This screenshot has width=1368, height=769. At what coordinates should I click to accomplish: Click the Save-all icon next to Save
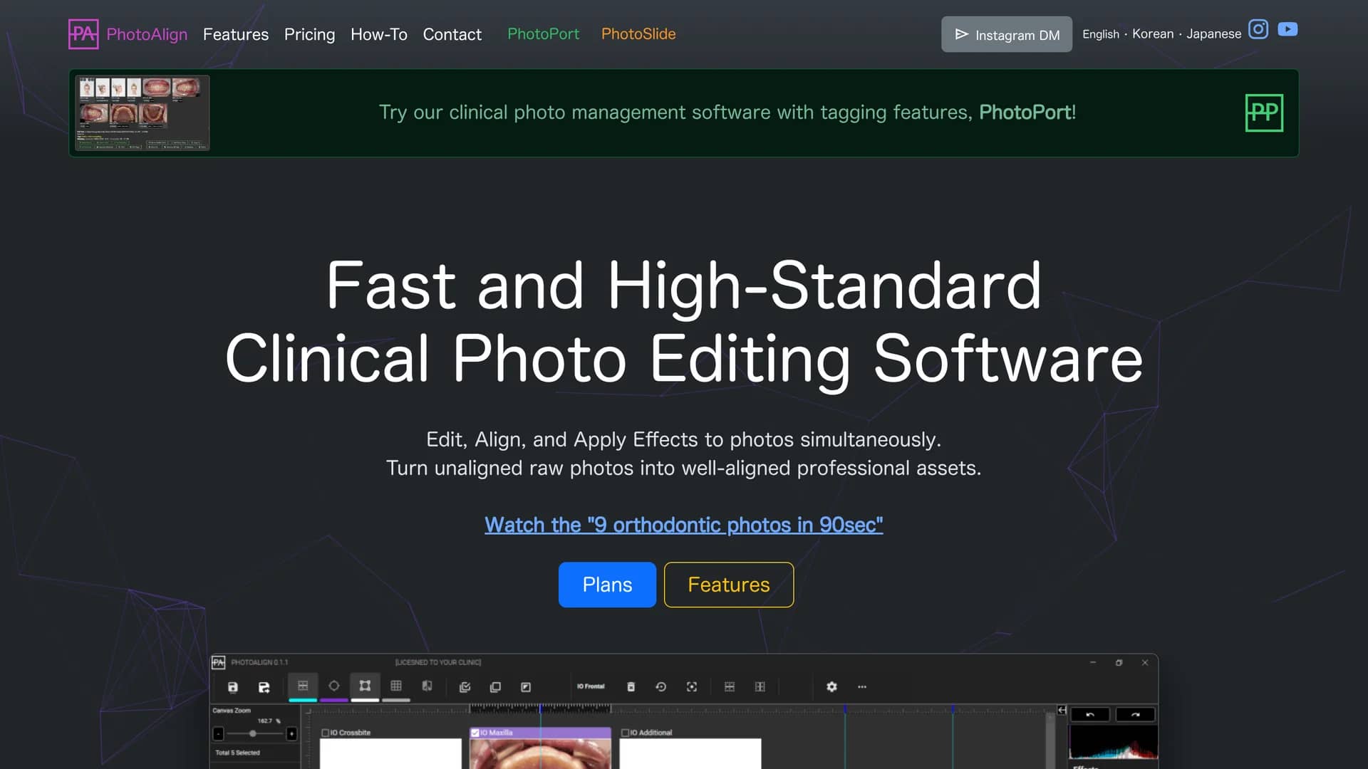click(264, 687)
